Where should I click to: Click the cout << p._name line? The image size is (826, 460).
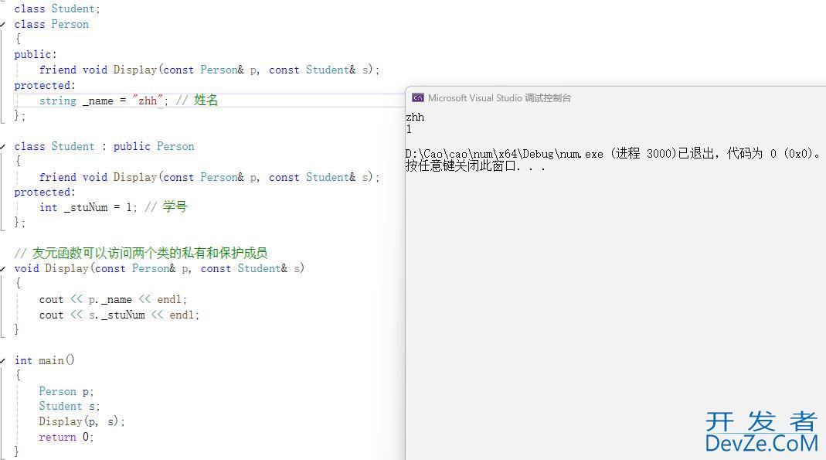pyautogui.click(x=114, y=300)
